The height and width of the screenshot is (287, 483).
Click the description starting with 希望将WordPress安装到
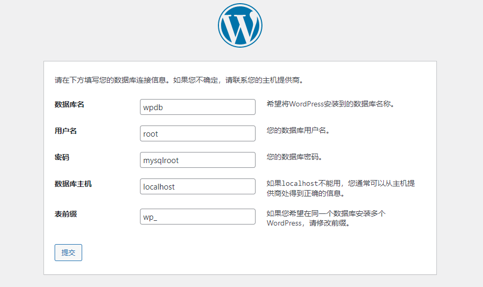(x=331, y=104)
